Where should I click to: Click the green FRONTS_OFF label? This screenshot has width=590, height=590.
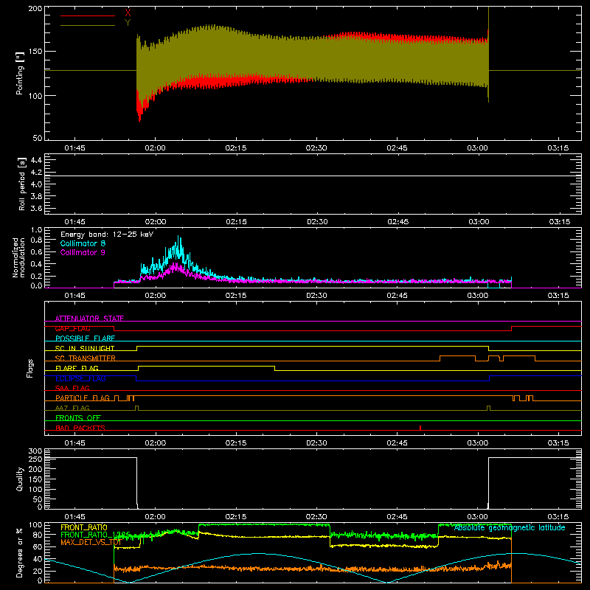pos(78,417)
